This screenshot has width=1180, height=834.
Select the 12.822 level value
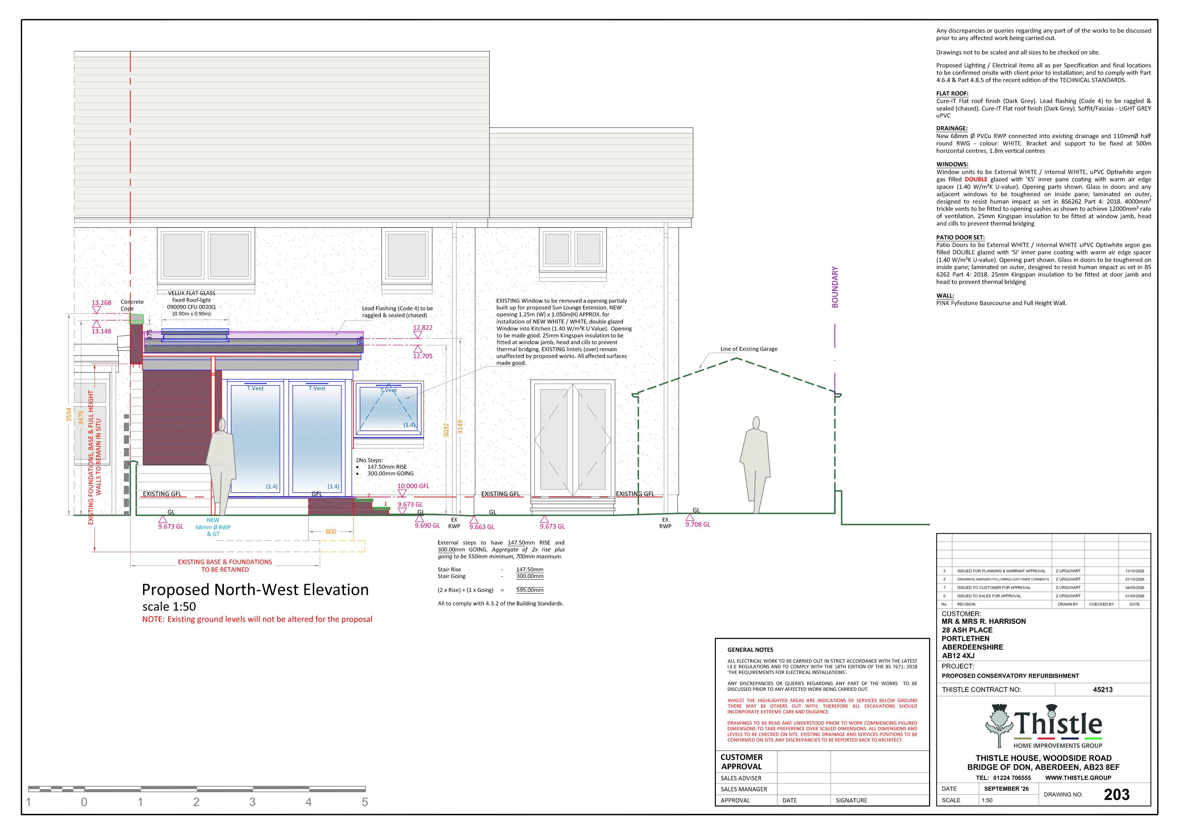point(422,328)
